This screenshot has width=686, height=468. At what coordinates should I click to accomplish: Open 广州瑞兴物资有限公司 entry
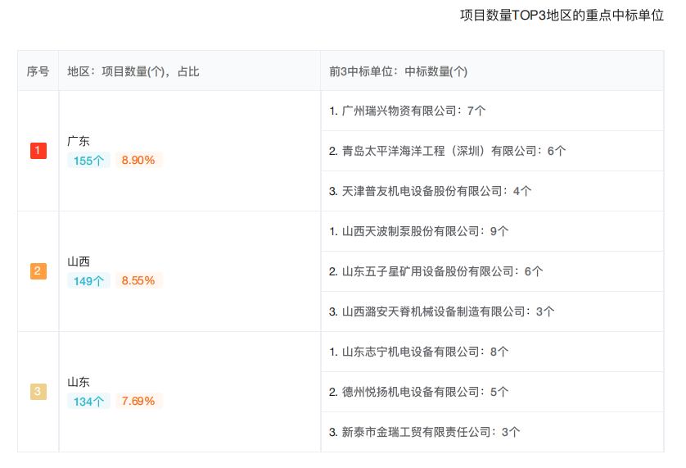[492, 111]
